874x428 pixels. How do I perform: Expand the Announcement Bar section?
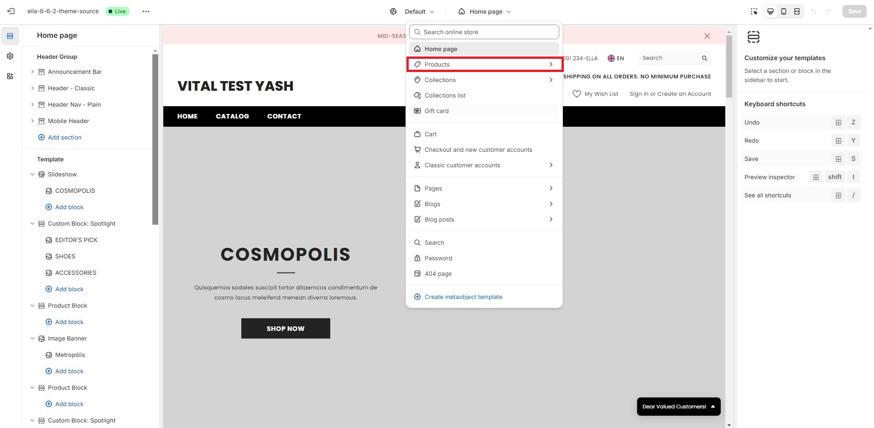click(x=32, y=72)
